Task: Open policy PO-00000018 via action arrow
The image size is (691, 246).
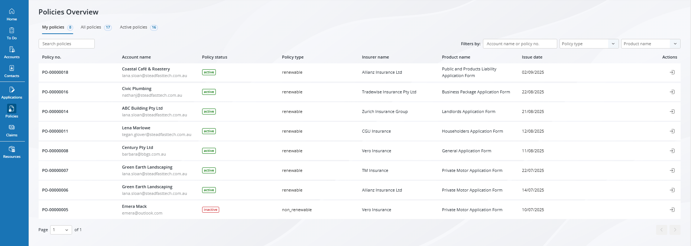Action: pyautogui.click(x=672, y=72)
